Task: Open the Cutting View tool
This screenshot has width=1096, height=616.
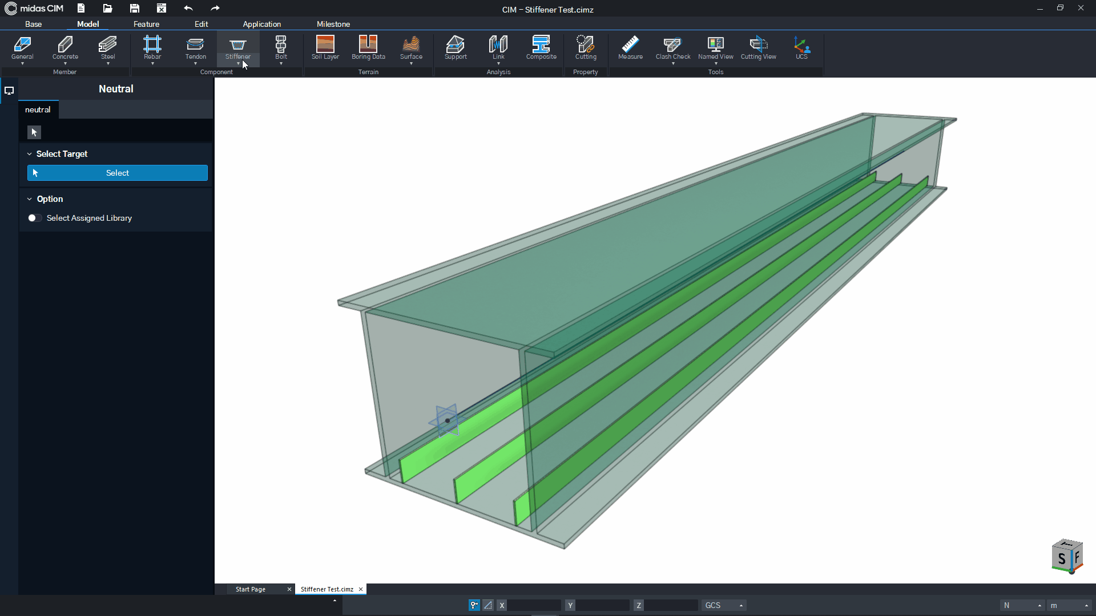Action: pyautogui.click(x=759, y=48)
